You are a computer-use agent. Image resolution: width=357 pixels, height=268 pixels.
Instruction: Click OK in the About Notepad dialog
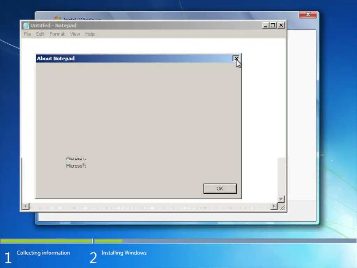[x=220, y=188]
